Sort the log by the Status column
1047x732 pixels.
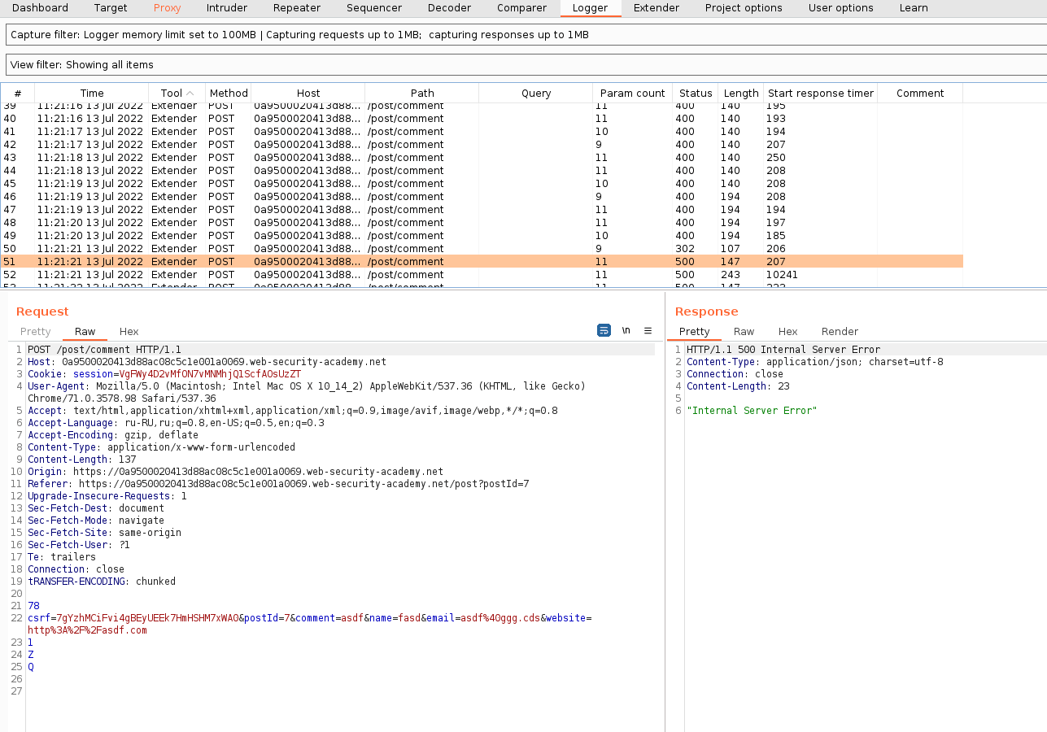tap(695, 94)
